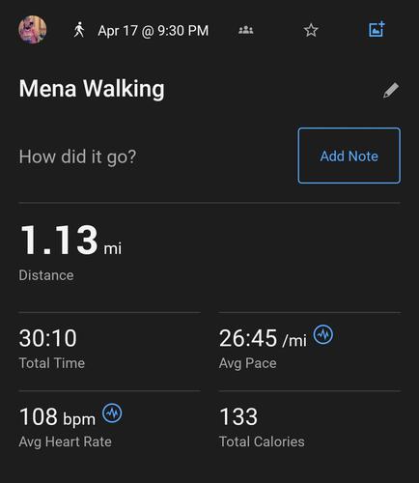Tap the walking activity type icon
Screen dimensions: 419x483
[x=79, y=30]
